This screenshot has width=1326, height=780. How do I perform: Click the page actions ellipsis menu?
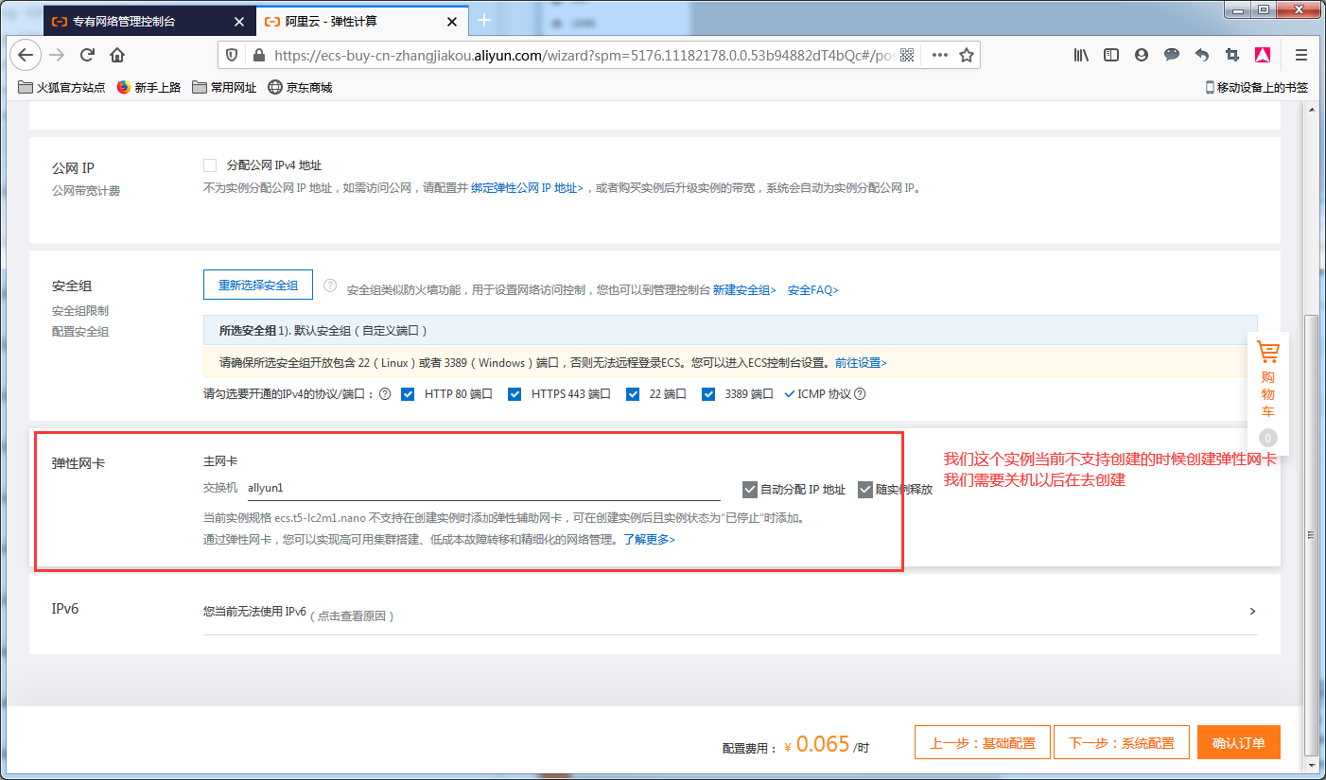click(938, 55)
